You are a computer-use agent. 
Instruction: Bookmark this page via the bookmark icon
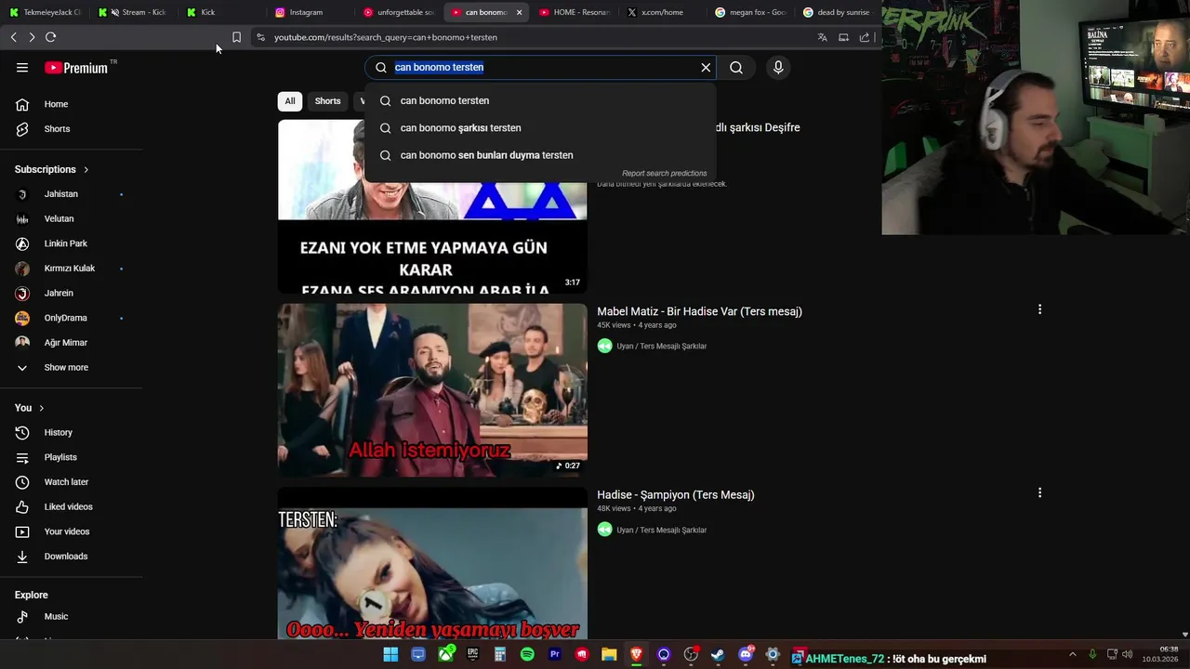[236, 37]
